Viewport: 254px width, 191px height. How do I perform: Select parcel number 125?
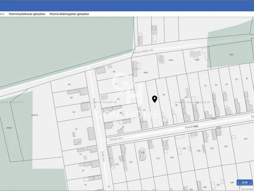(x=246, y=139)
